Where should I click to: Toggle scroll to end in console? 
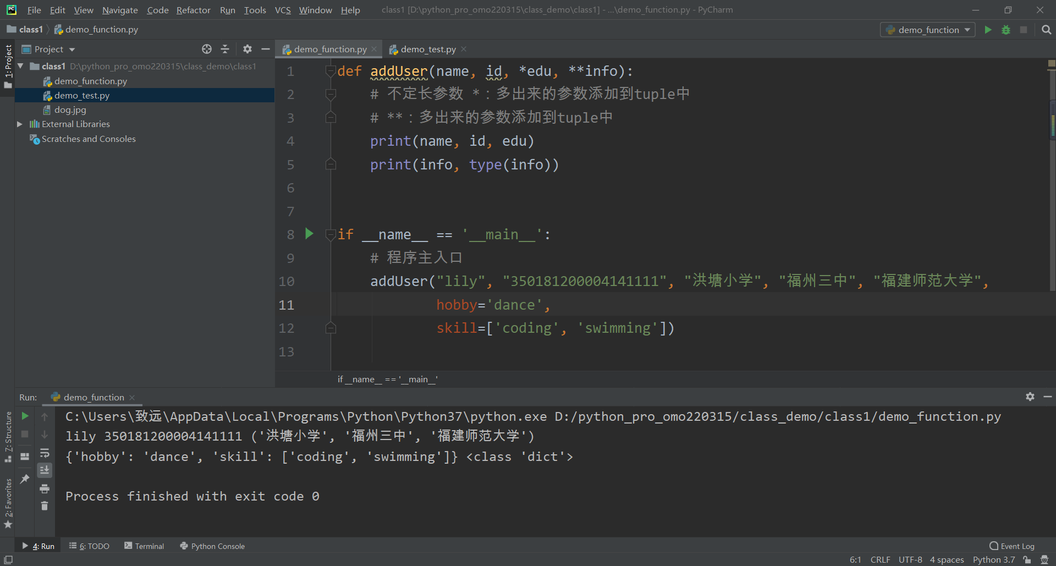point(45,470)
